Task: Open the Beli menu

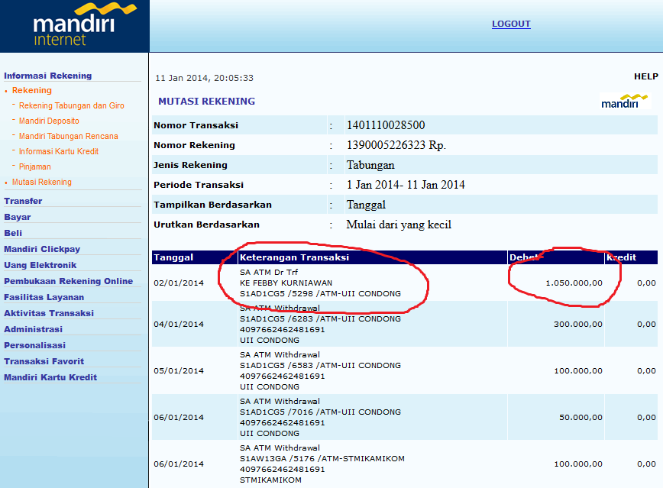Action: (x=13, y=233)
